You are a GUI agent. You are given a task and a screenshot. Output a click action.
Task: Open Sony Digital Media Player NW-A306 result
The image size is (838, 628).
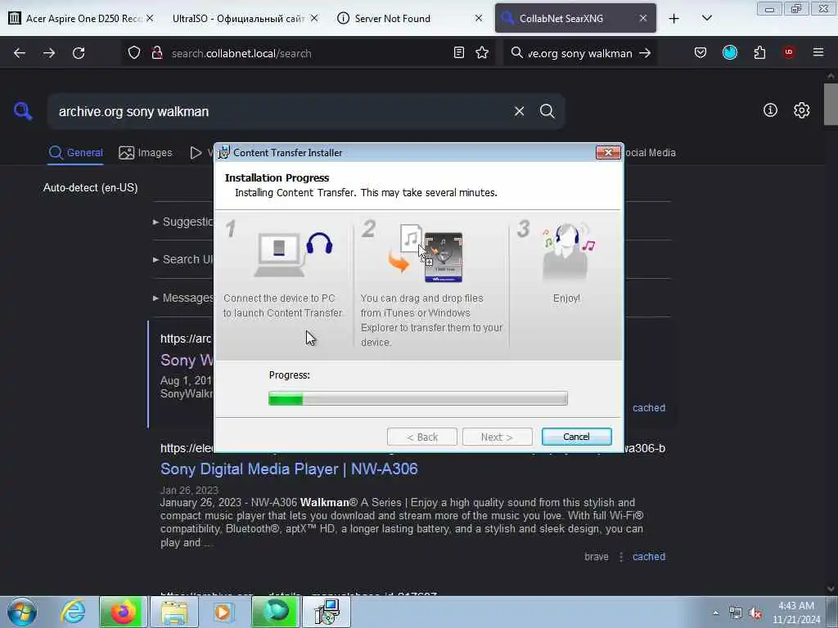289,469
